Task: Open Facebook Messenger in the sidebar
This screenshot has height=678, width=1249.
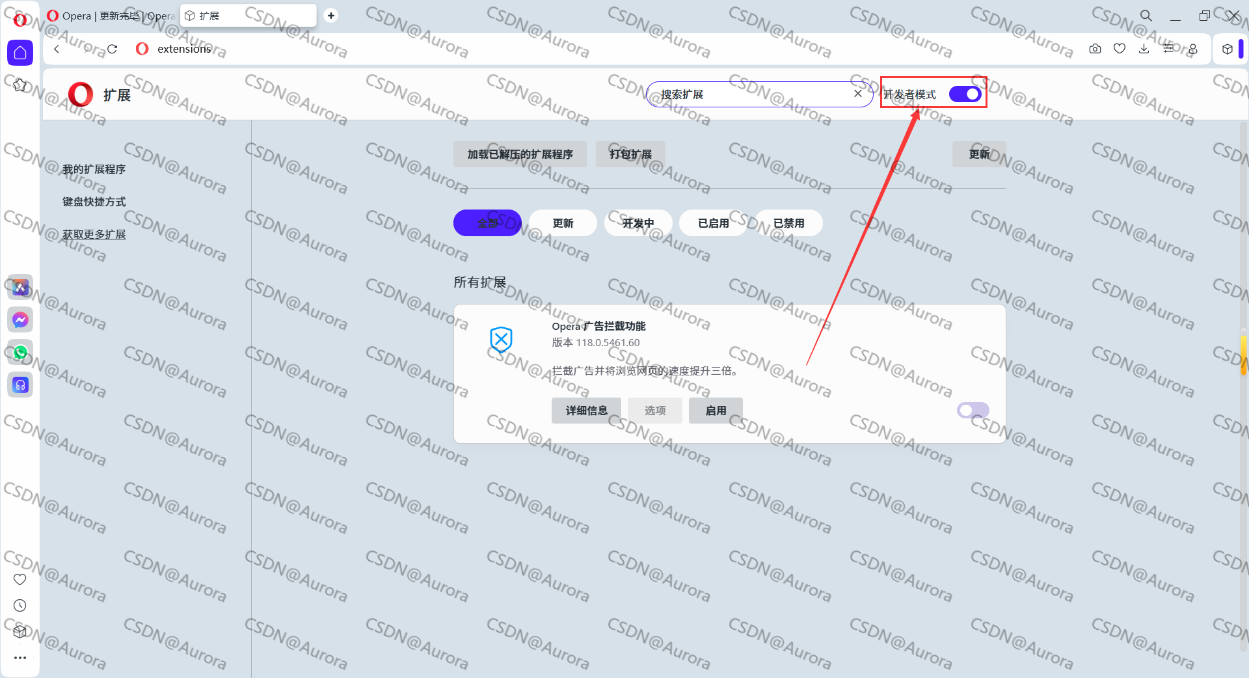Action: (20, 319)
